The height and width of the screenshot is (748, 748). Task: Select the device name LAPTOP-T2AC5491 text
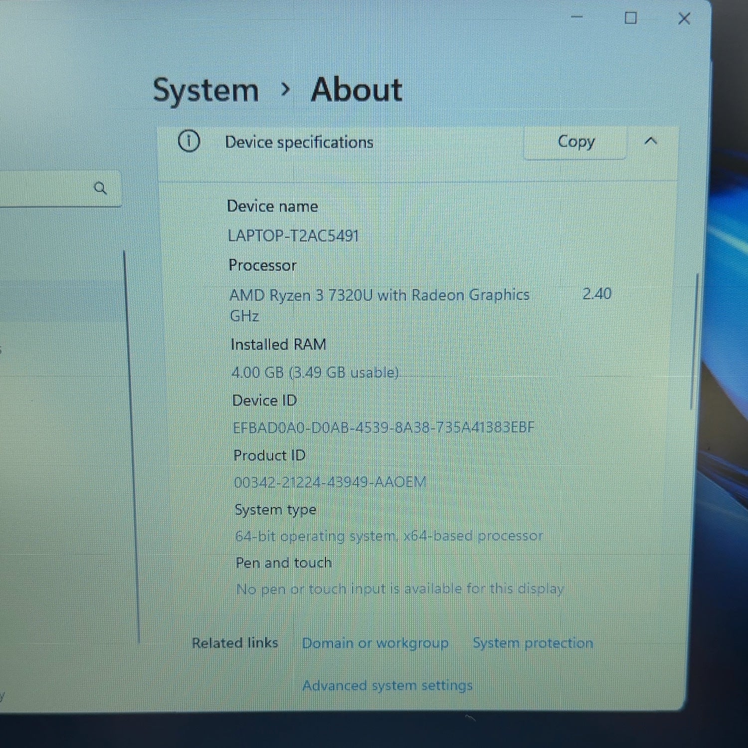point(293,236)
